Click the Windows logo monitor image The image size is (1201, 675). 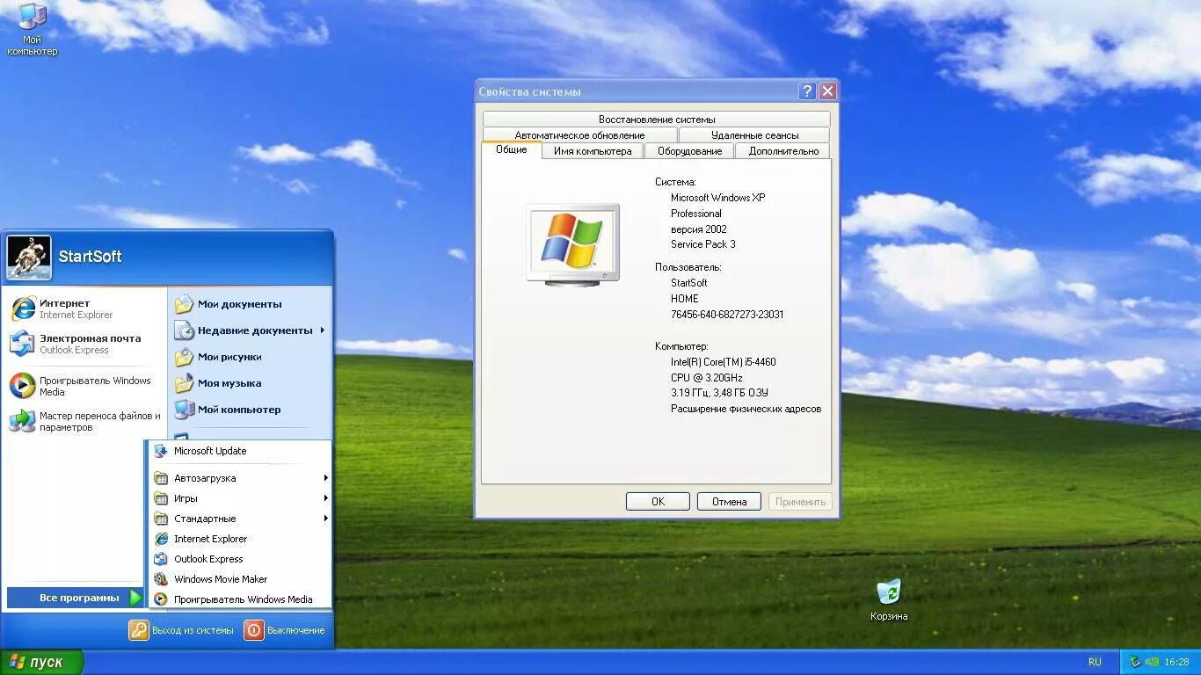point(572,243)
